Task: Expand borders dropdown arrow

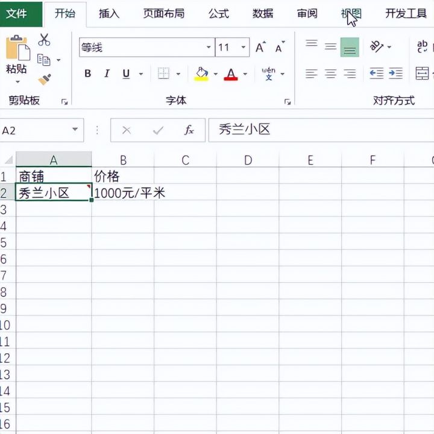Action: coord(178,74)
